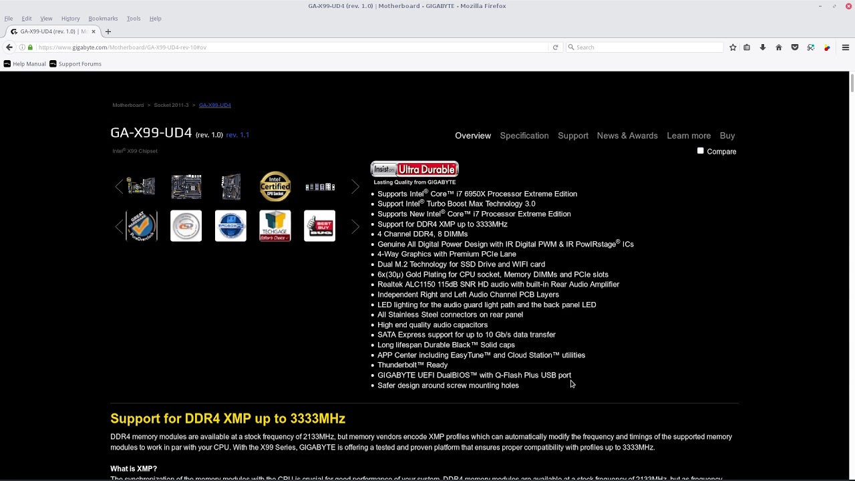The height and width of the screenshot is (481, 855).
Task: Switch to the Specification section
Action: tap(524, 136)
